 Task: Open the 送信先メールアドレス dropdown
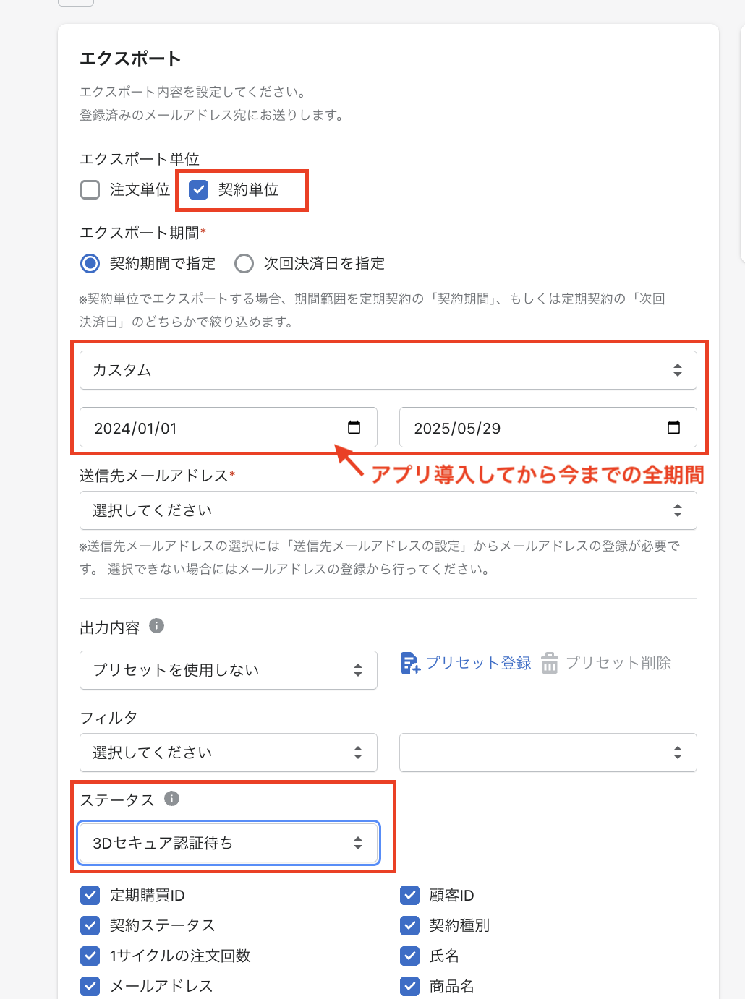click(x=388, y=510)
